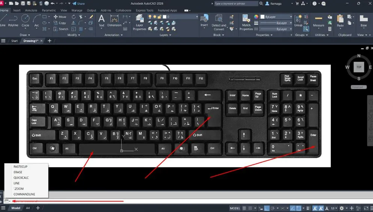Select the Rotate tool icon
This screenshot has height=212, width=373.
[x=74, y=17]
